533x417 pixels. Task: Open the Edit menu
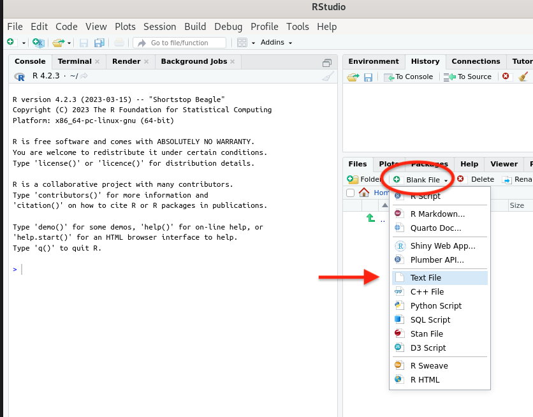click(x=40, y=27)
